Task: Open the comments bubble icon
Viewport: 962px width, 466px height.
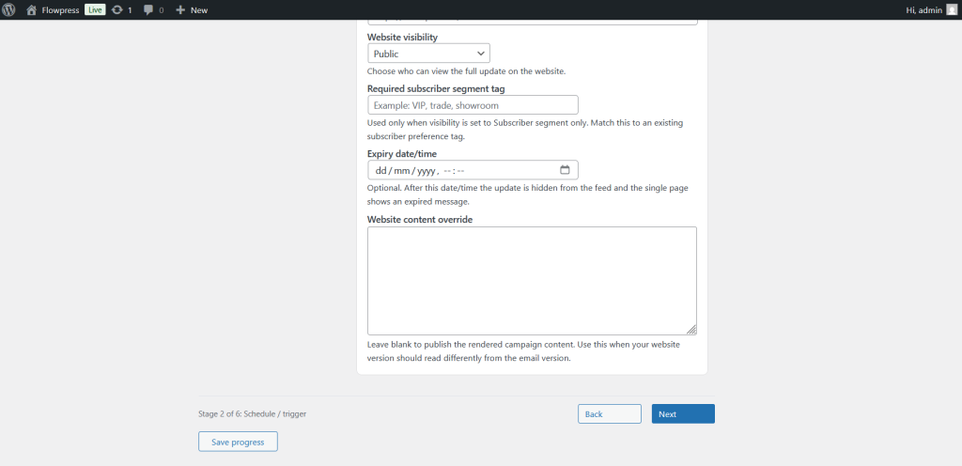Action: coord(148,9)
